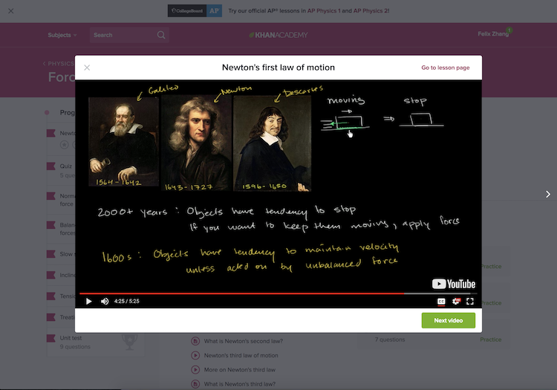This screenshot has width=557, height=390.
Task: Open "More on Newton's third law" video
Action: tap(239, 370)
